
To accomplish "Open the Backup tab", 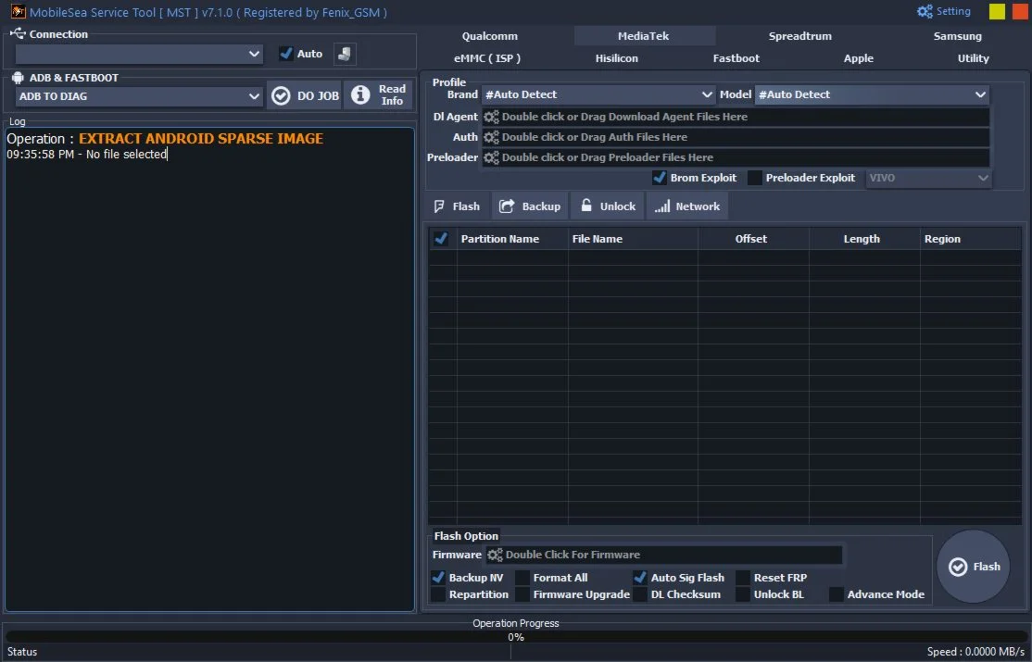I will 530,206.
